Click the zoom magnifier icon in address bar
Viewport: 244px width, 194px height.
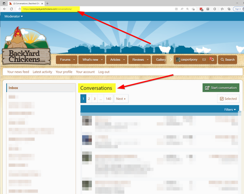tap(188, 9)
